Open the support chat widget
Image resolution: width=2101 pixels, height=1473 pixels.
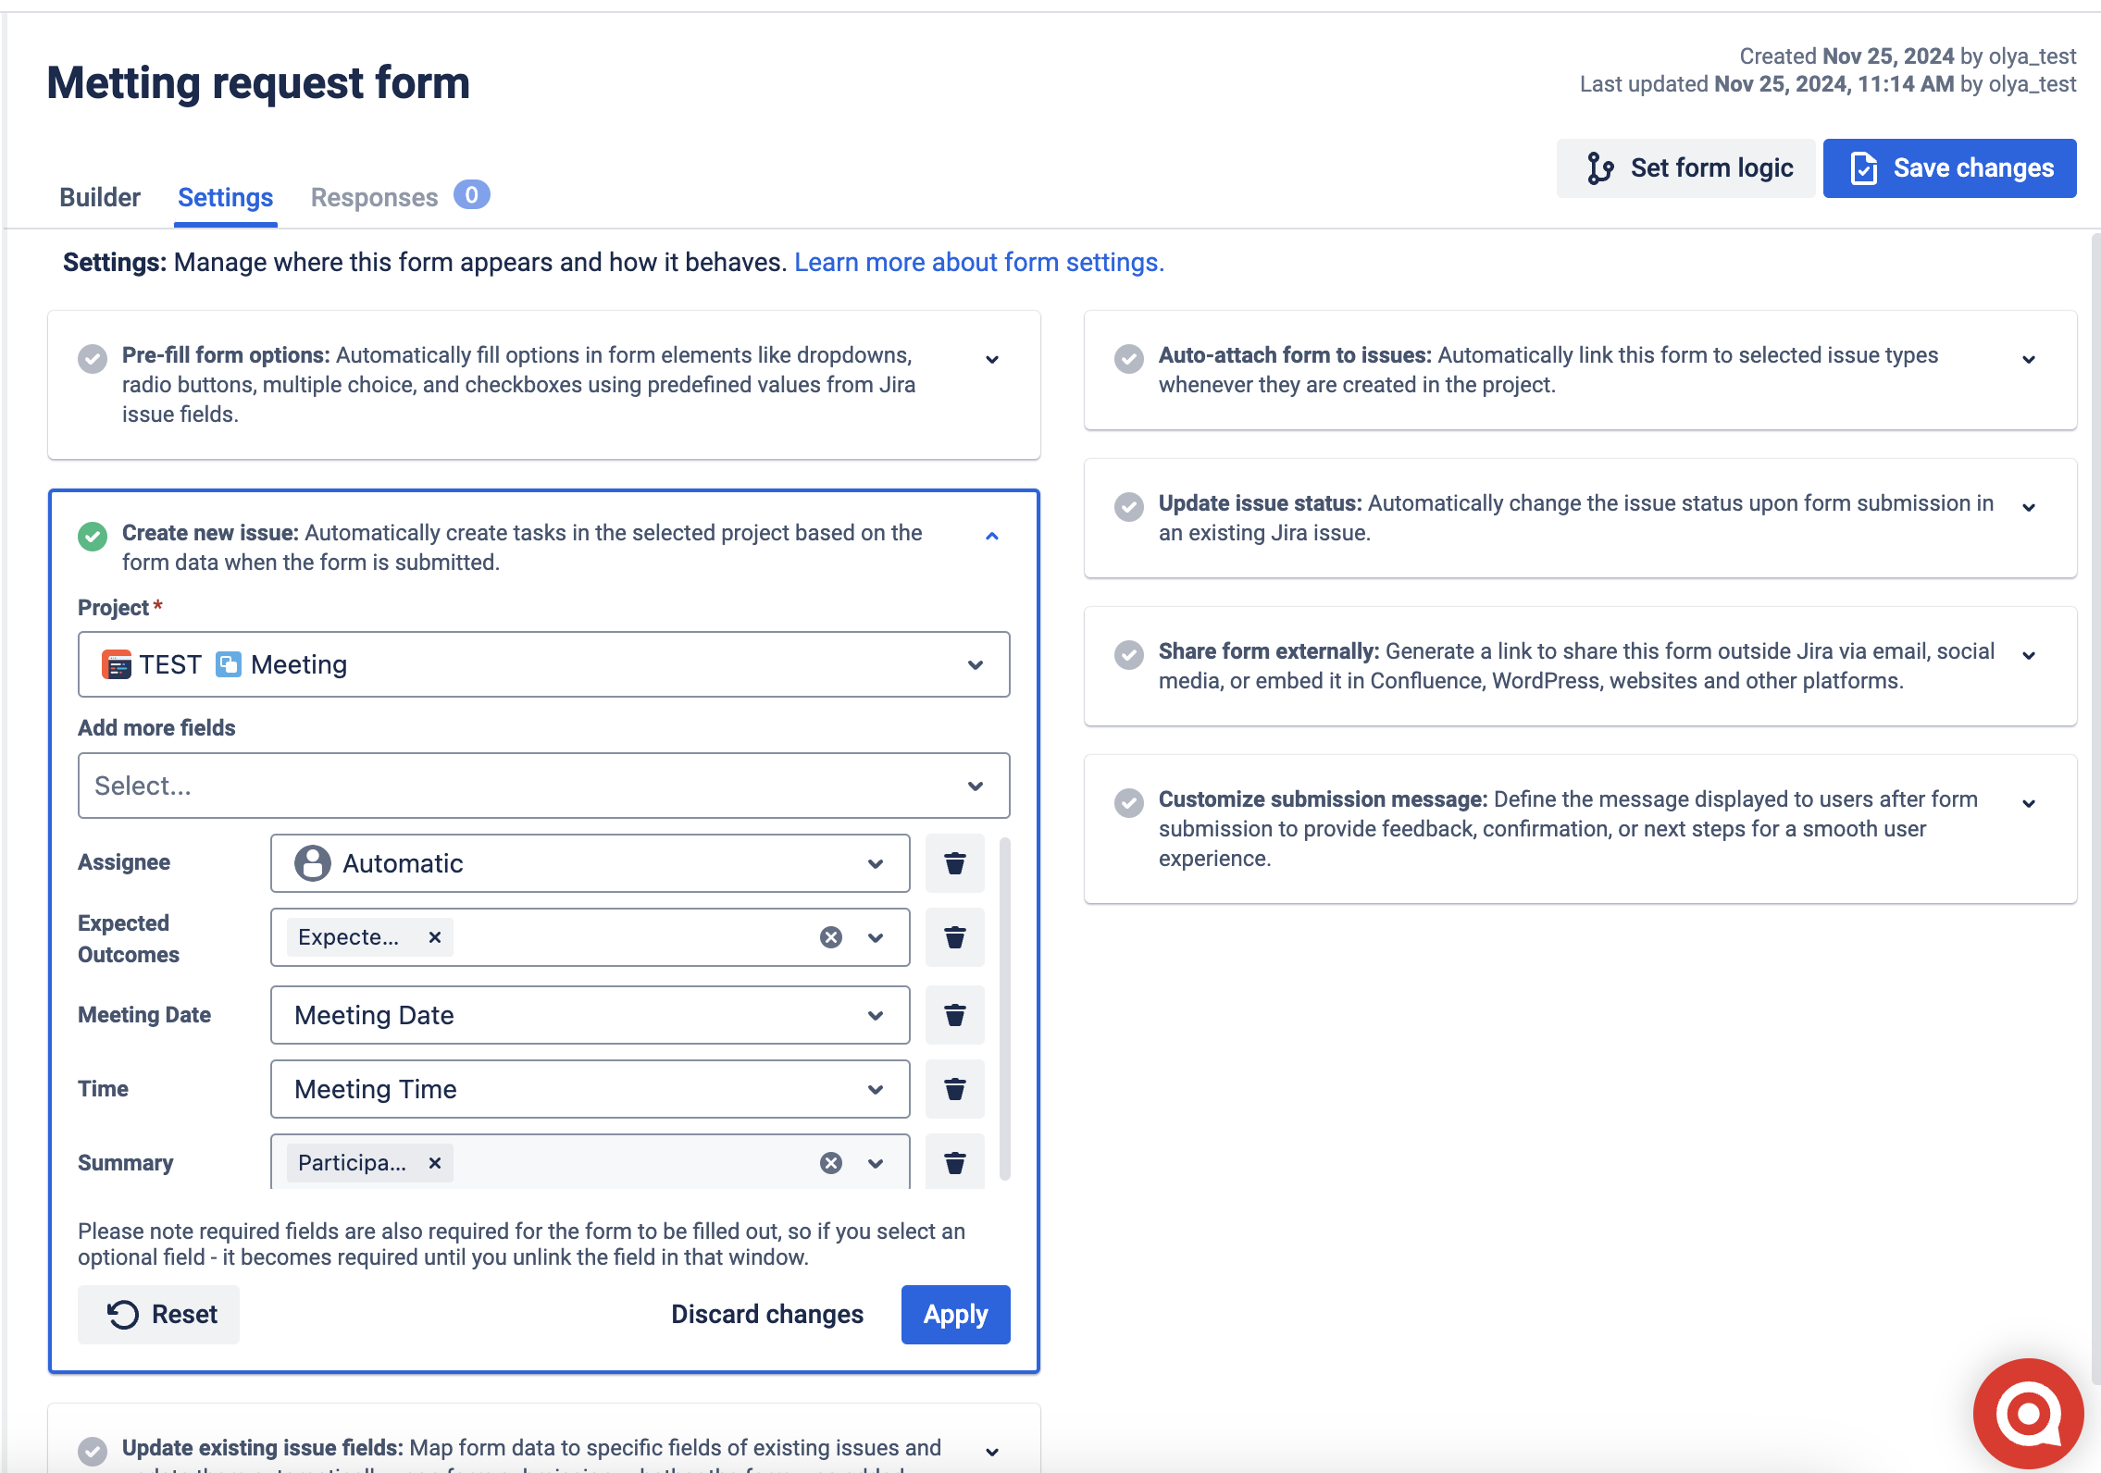[2027, 1413]
